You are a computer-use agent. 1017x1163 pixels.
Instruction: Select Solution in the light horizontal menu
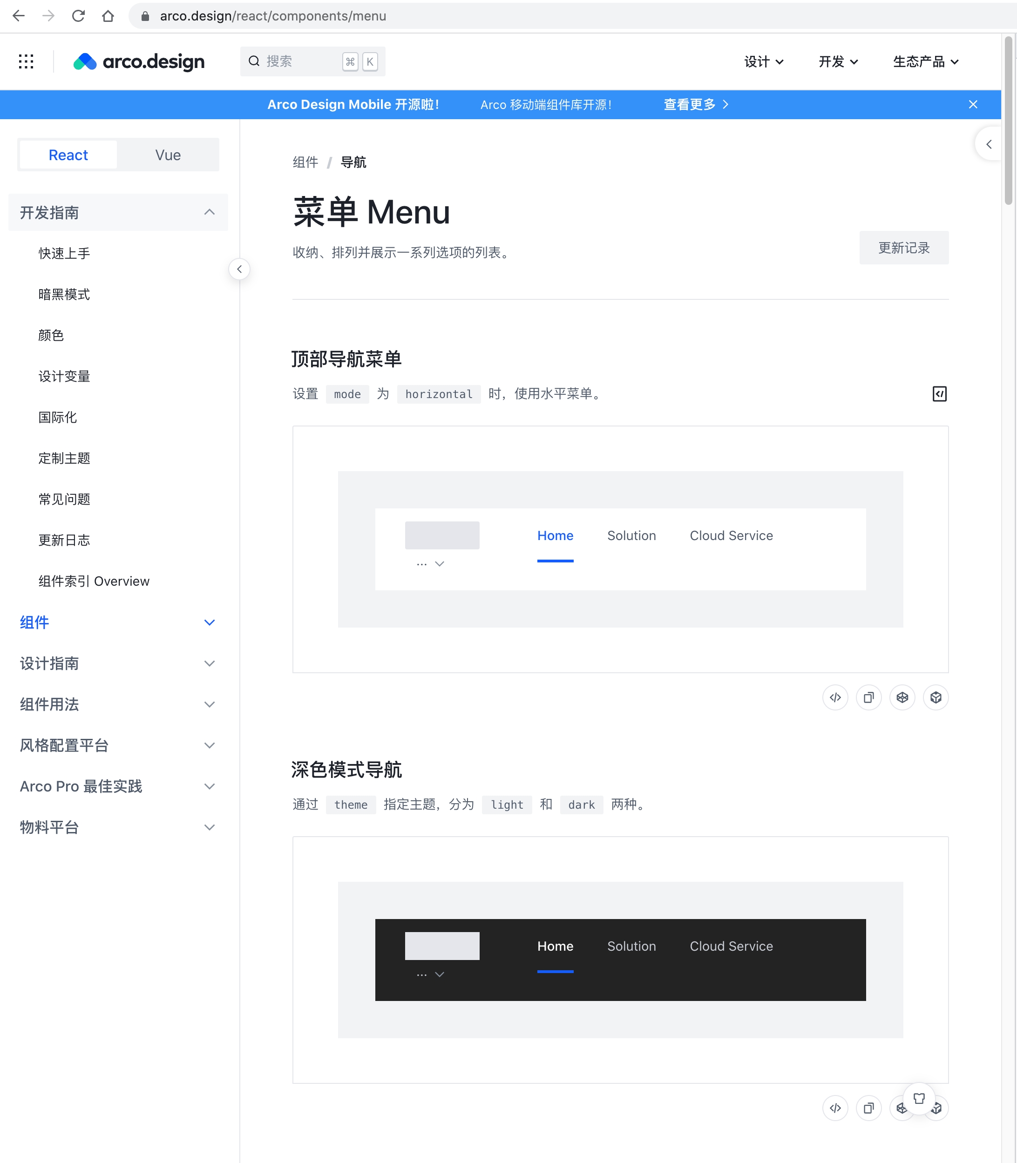pos(631,535)
